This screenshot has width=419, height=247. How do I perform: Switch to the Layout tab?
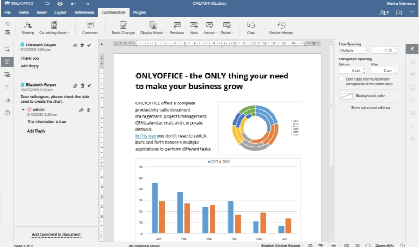click(x=60, y=13)
